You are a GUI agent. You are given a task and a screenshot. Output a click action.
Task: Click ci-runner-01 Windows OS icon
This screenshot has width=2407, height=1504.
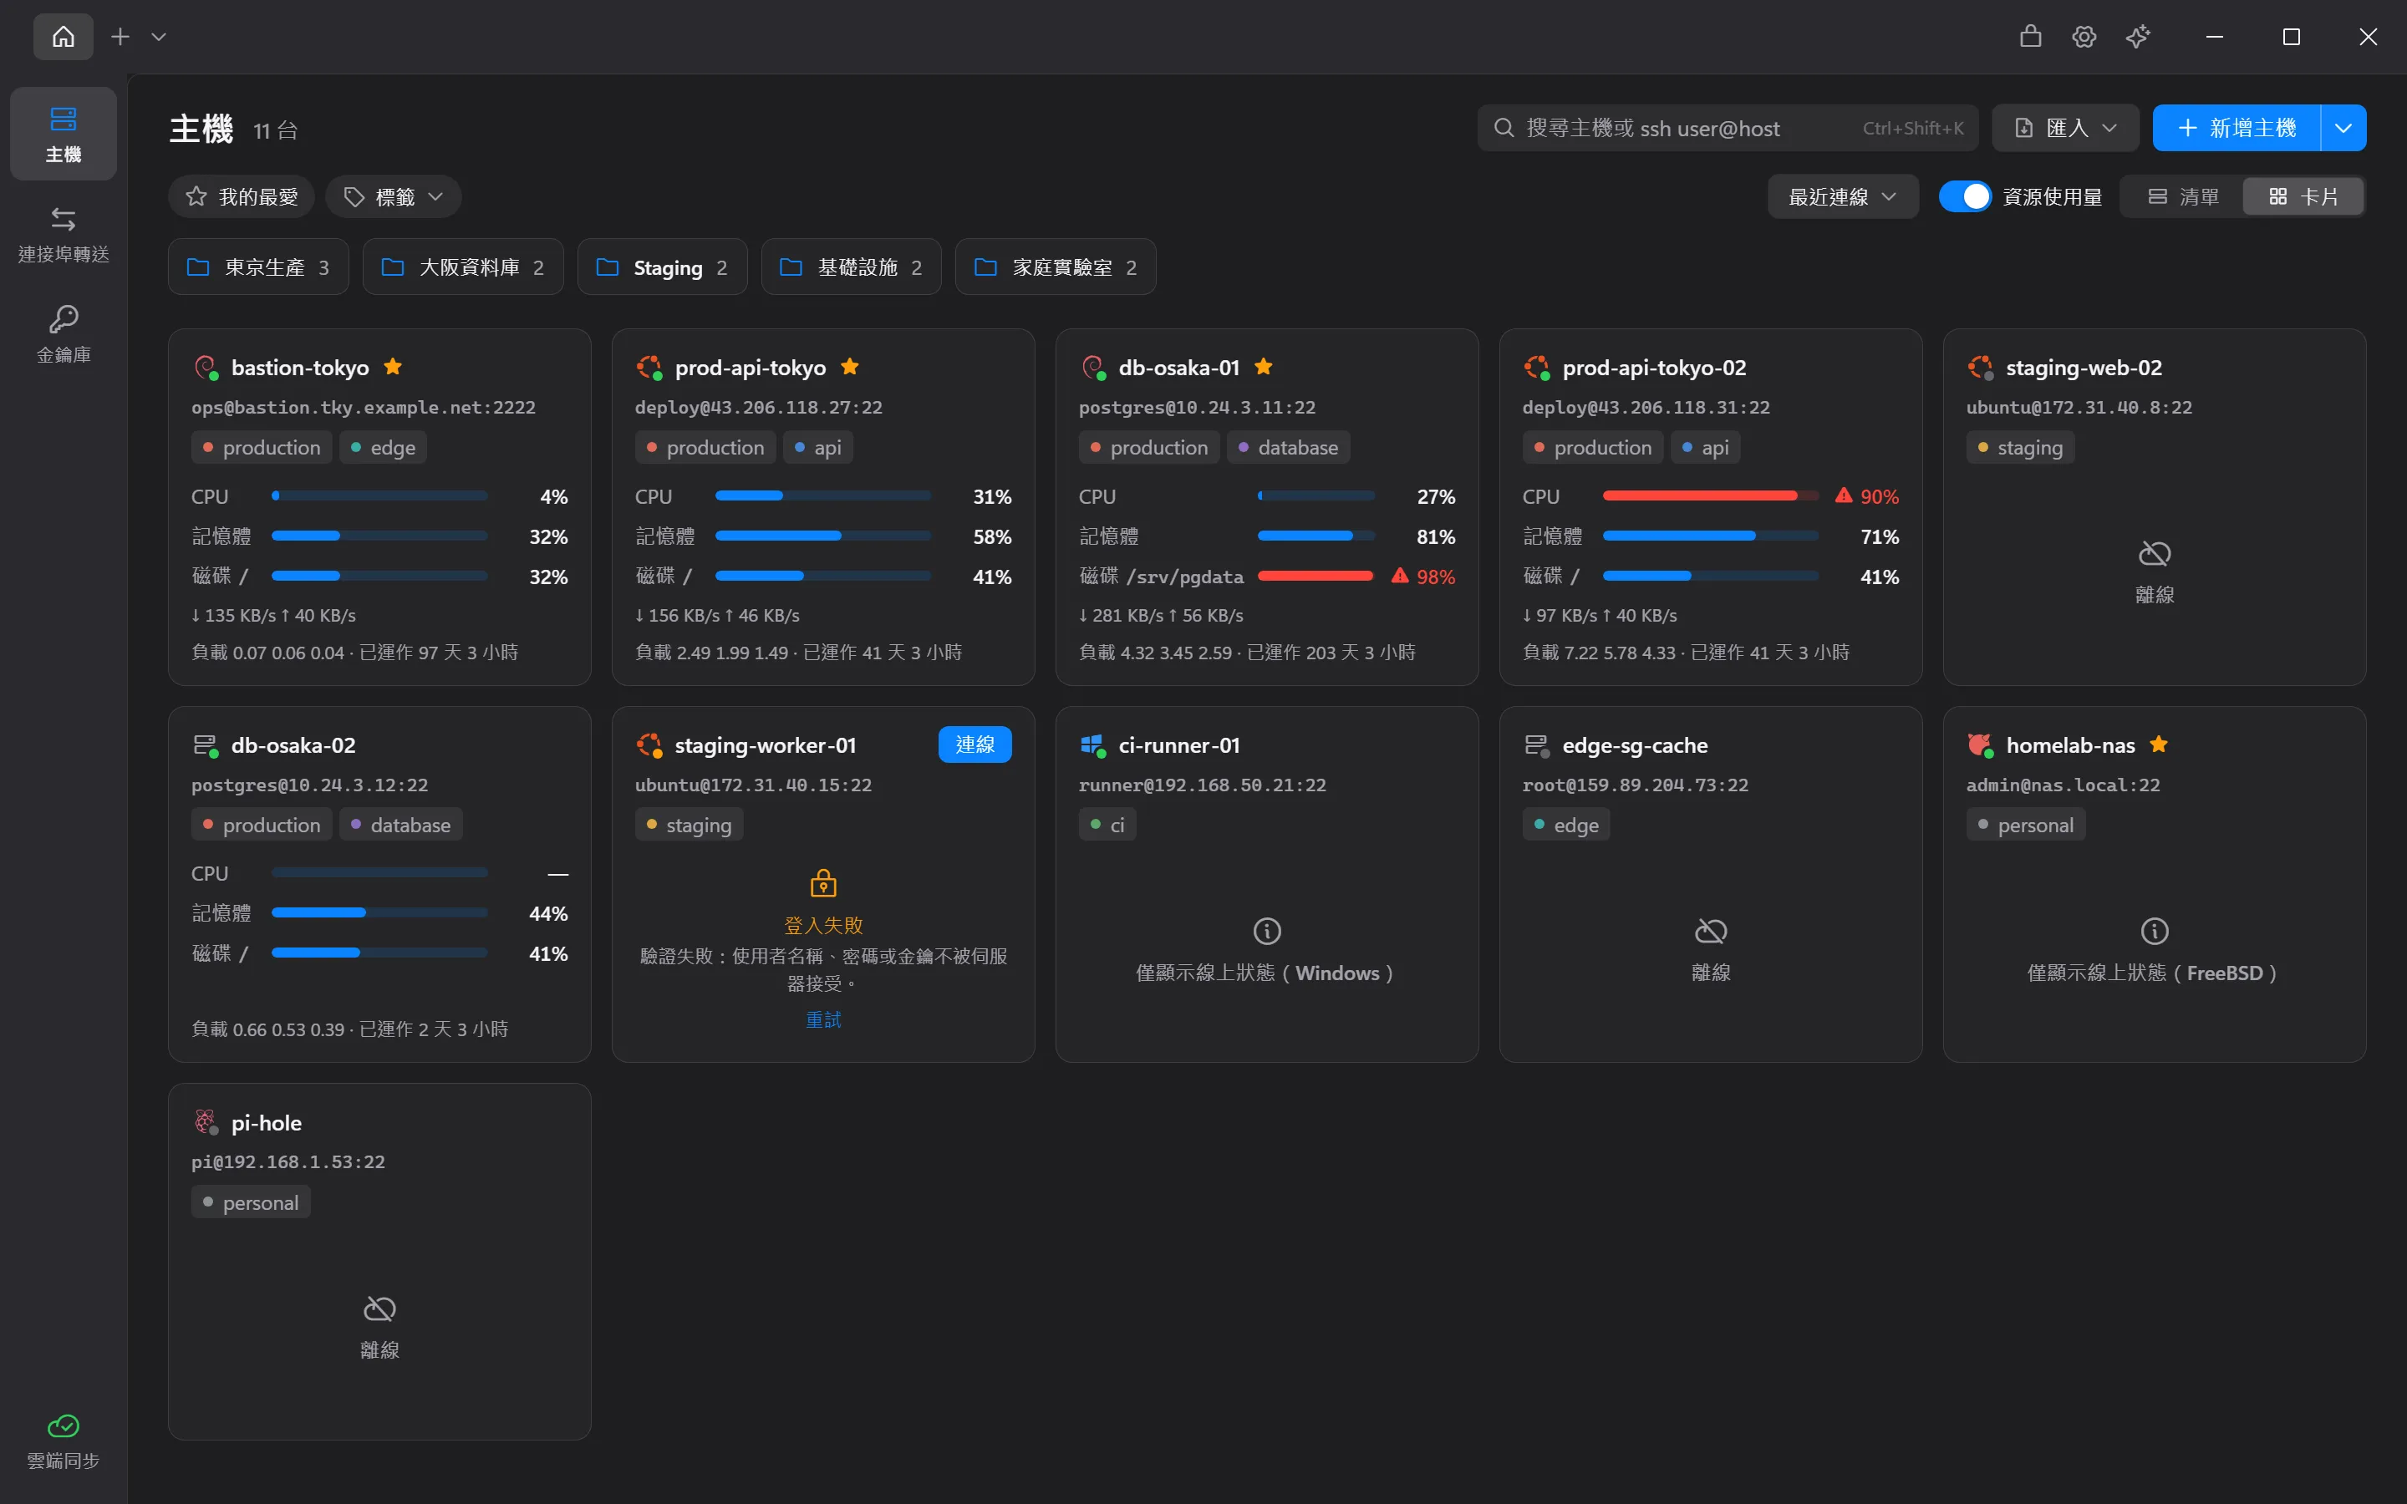[x=1092, y=744]
